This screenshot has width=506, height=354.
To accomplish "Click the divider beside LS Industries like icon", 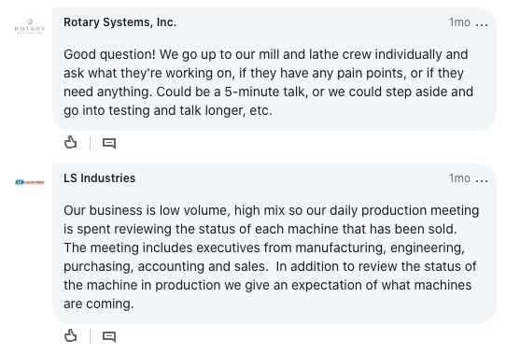I will [90, 336].
